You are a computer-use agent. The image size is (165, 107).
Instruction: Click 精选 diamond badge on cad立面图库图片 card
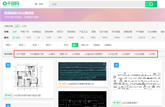click(x=117, y=103)
